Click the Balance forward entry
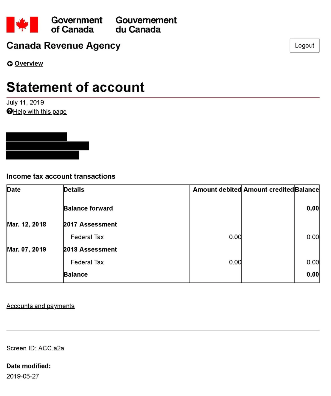Screen dimensions: 331x396 tap(88, 208)
